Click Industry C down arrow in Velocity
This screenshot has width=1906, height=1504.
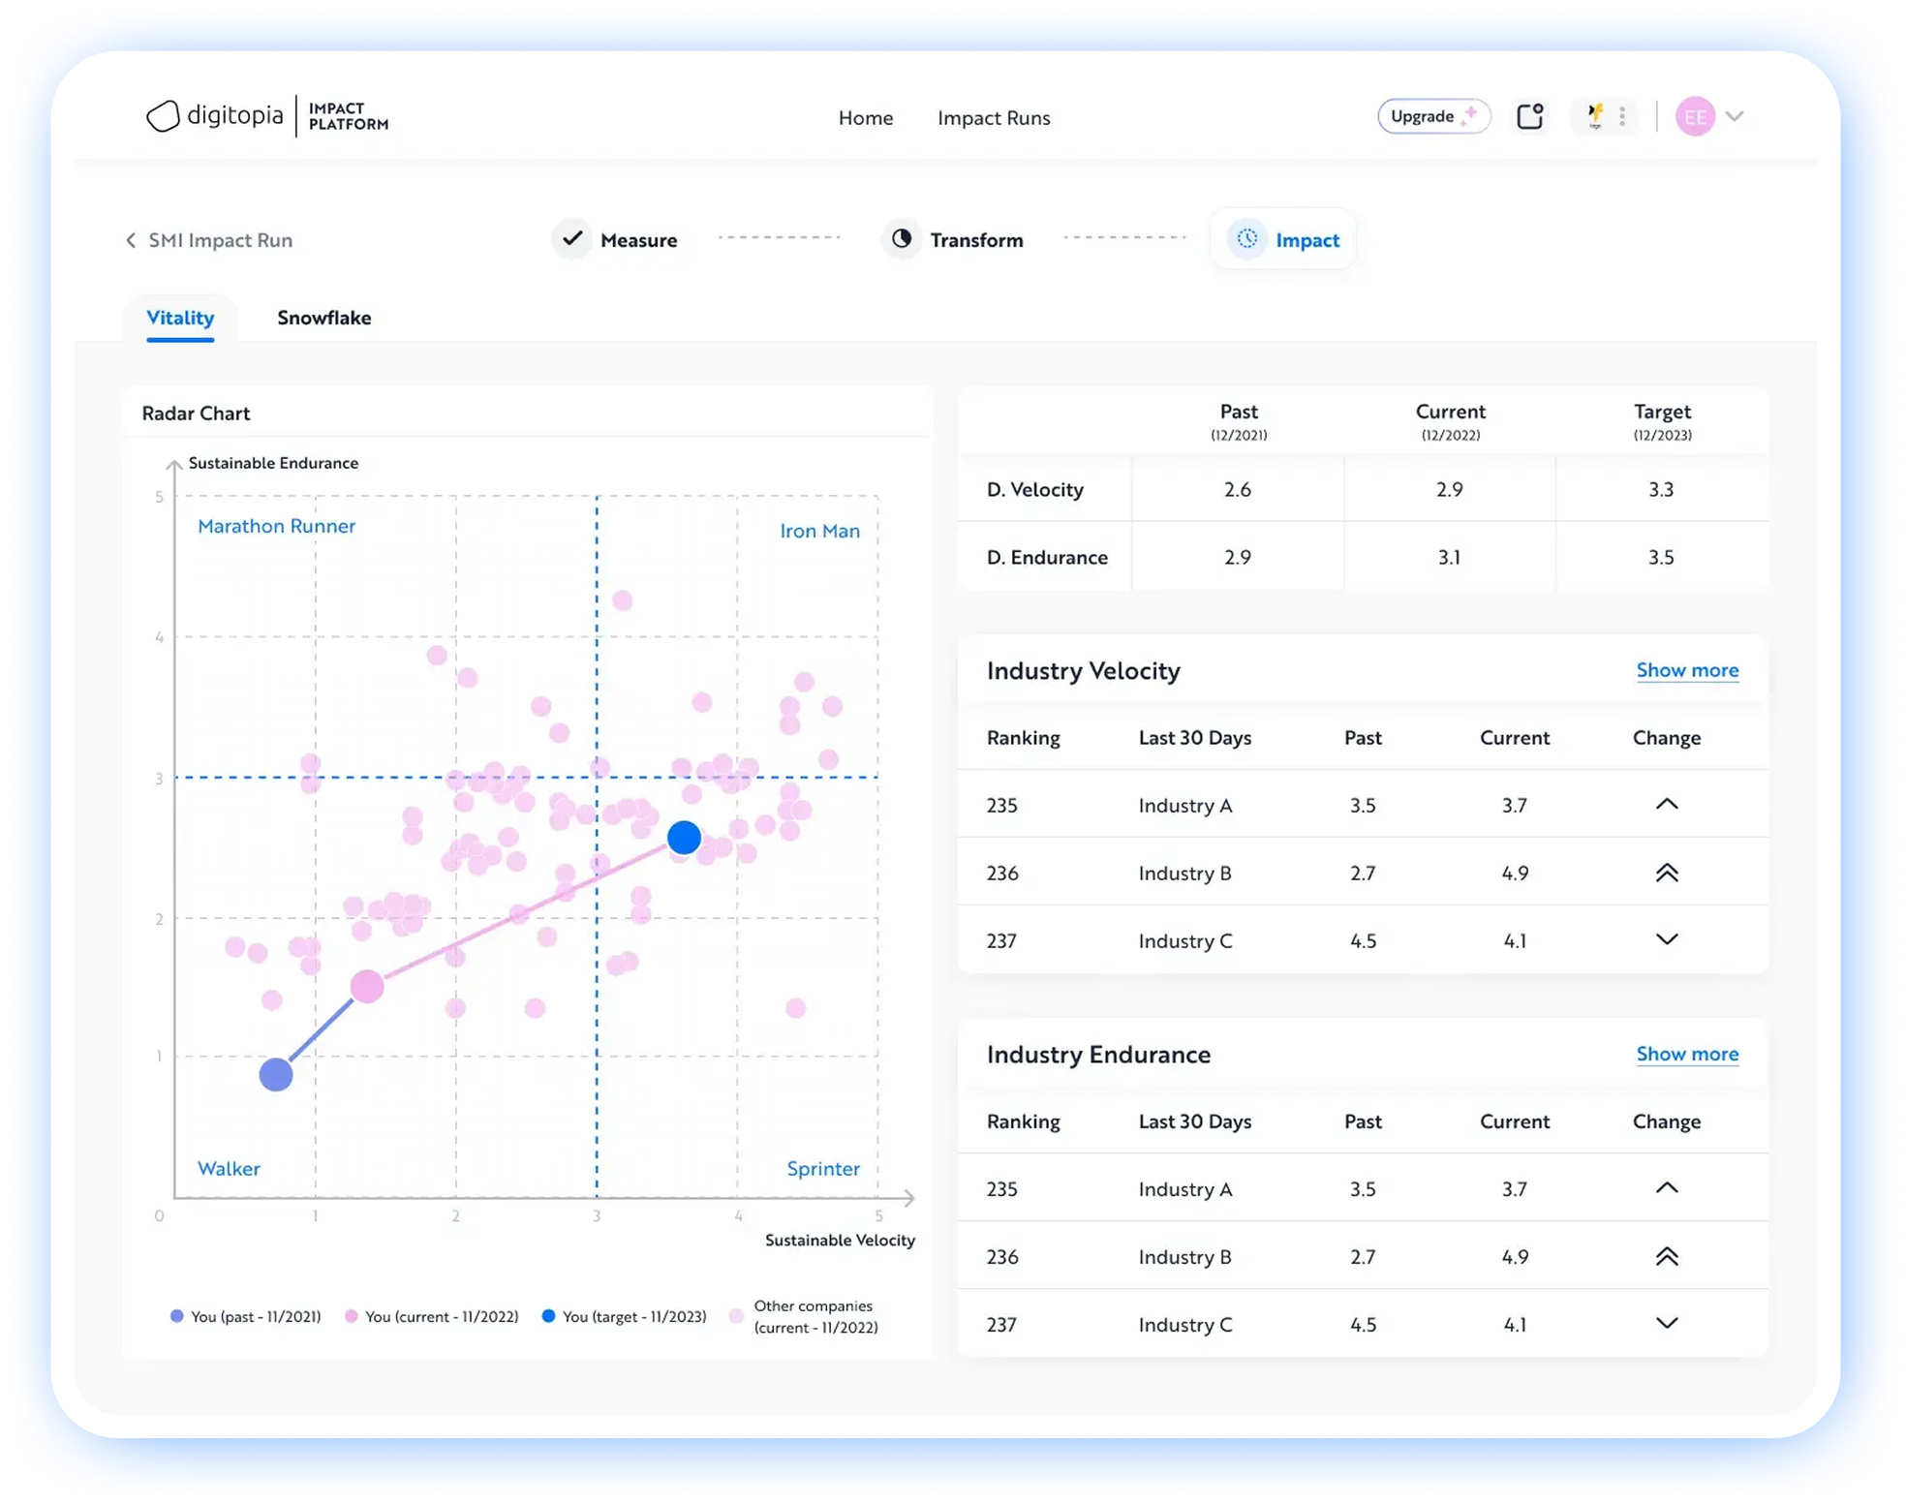pyautogui.click(x=1666, y=939)
